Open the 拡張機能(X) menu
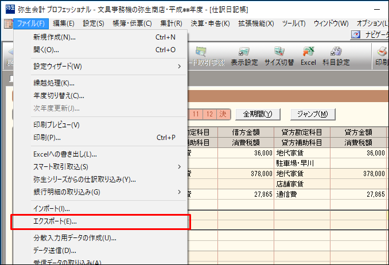Screen dimensions: 389x265 (256, 24)
